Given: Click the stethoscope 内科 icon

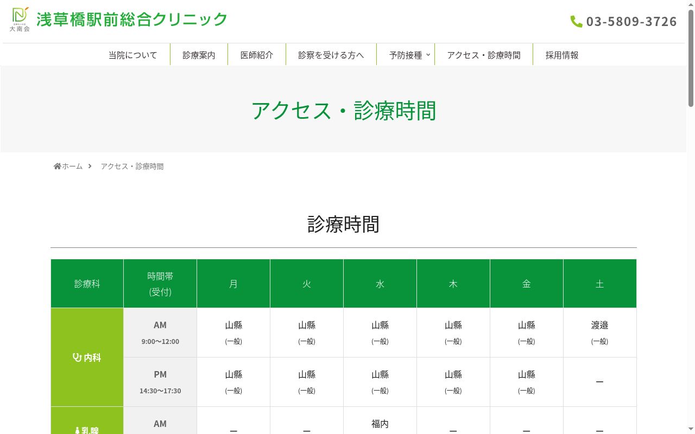Looking at the screenshot, I should coord(77,358).
